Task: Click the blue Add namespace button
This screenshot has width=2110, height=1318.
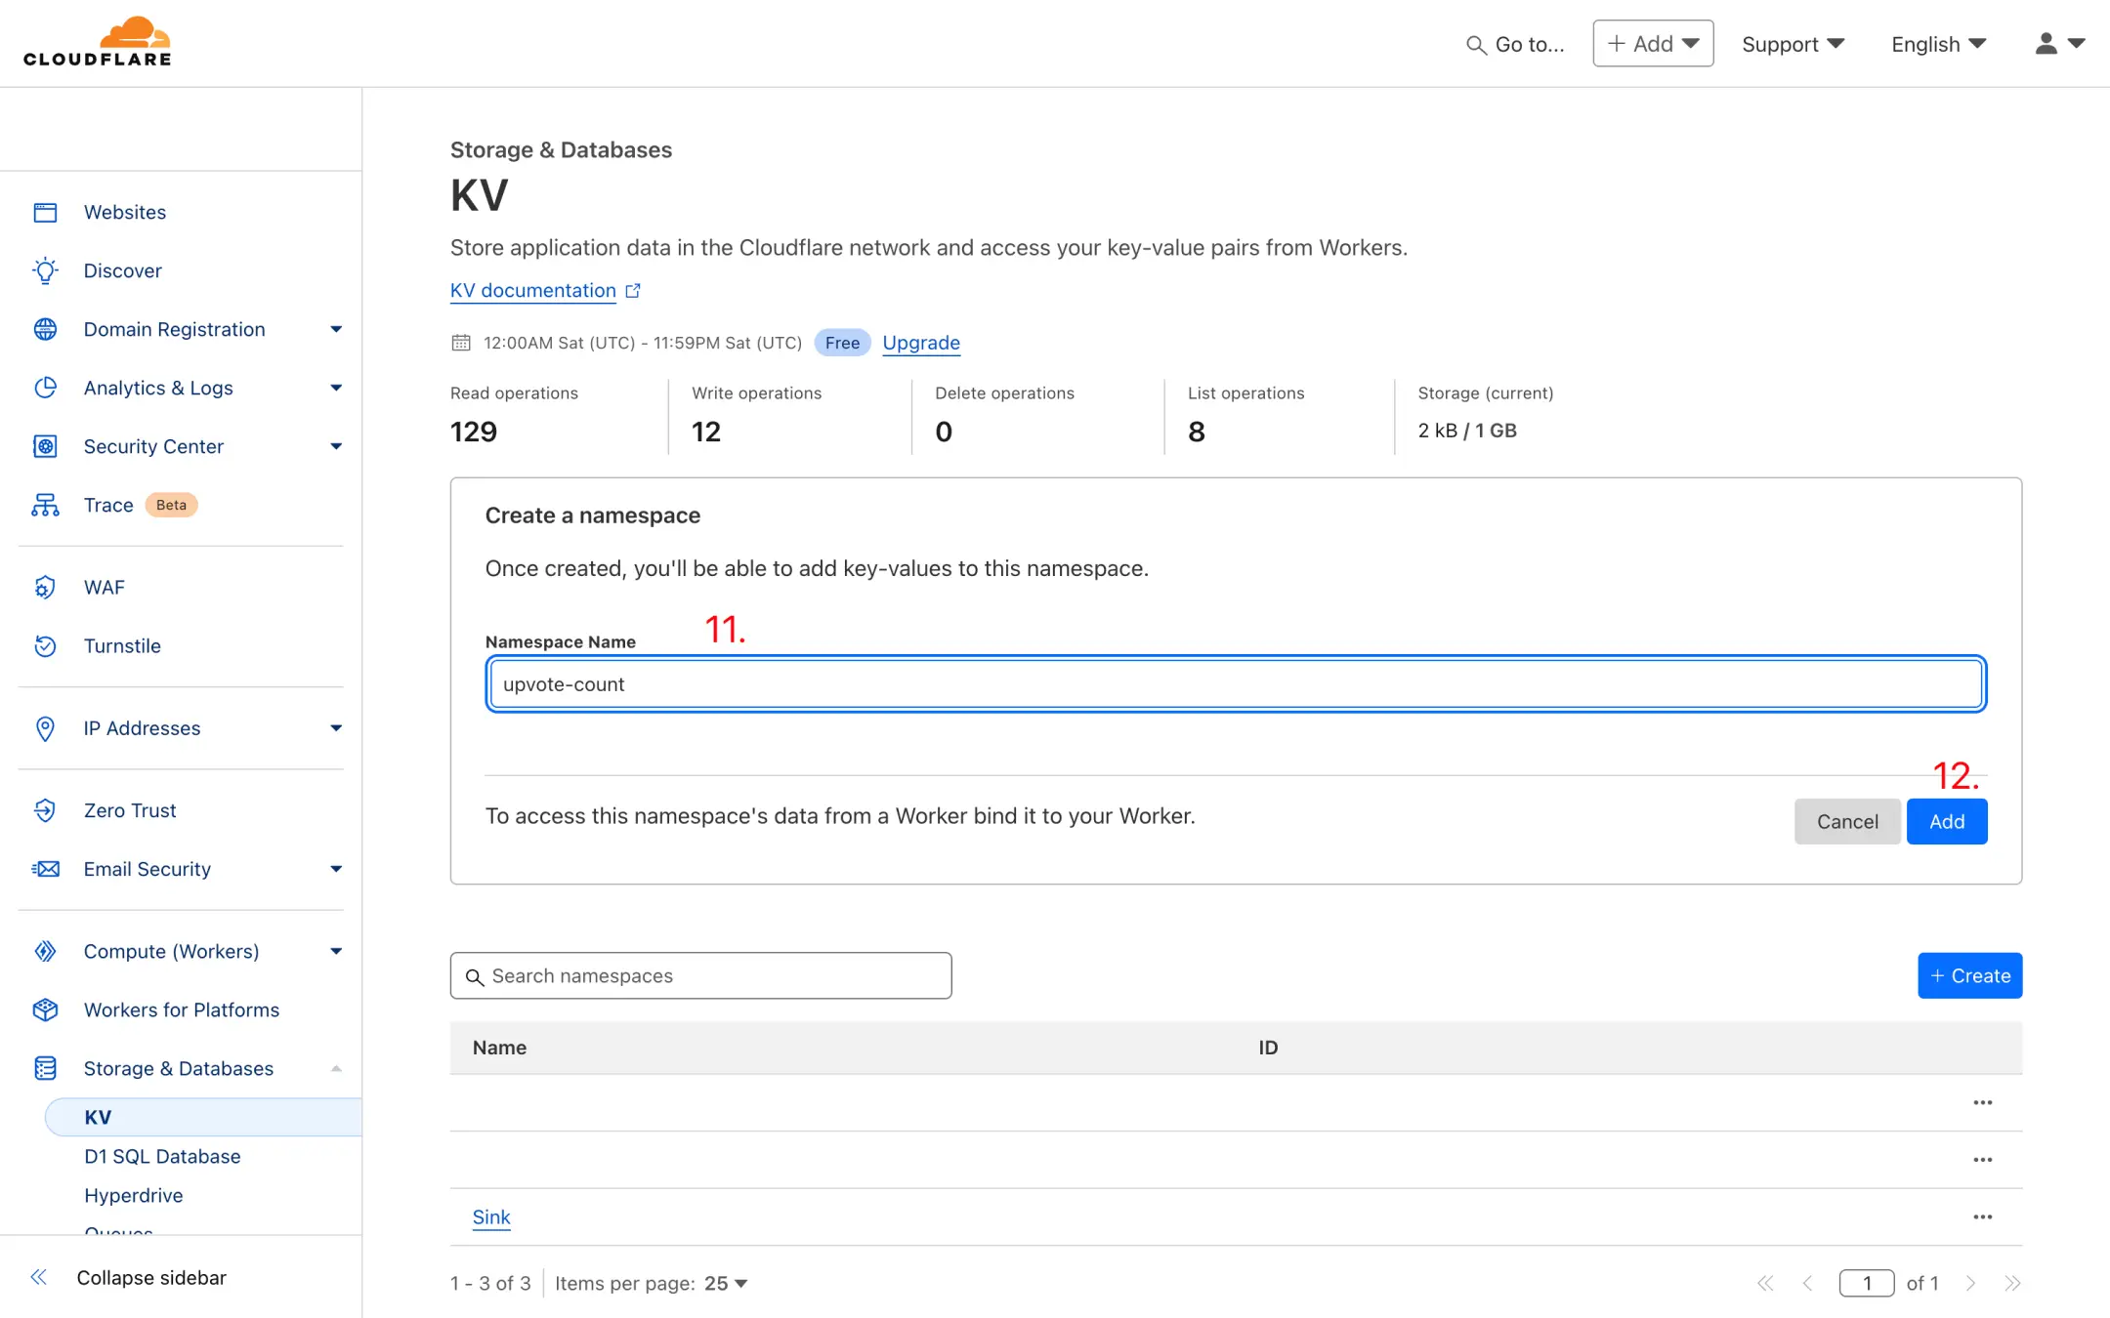Action: pos(1947,821)
